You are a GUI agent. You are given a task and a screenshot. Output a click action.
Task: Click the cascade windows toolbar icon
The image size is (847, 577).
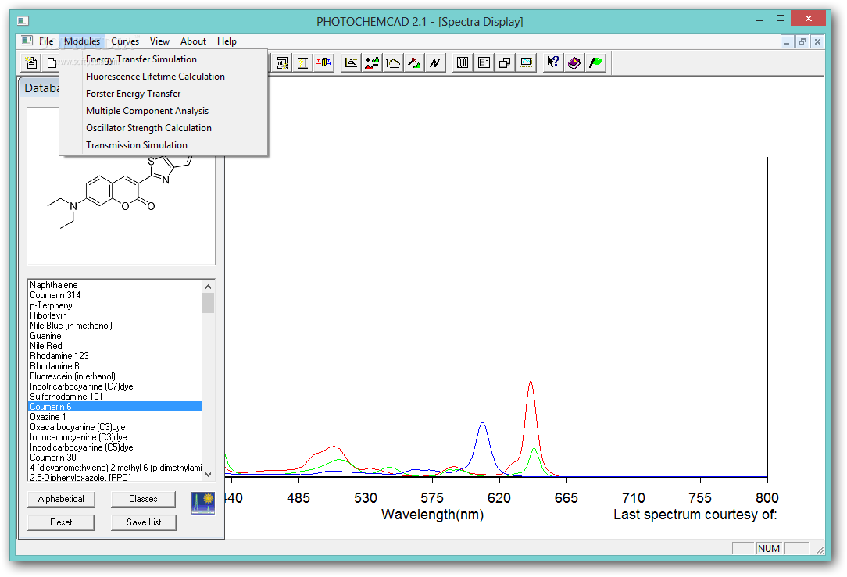click(505, 63)
